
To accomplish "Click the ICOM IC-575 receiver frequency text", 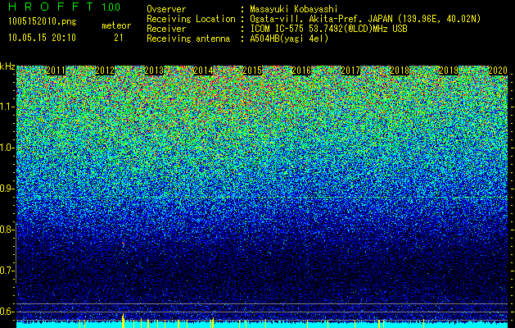I will (x=328, y=29).
